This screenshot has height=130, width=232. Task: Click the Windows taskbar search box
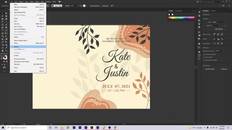tap(26, 127)
